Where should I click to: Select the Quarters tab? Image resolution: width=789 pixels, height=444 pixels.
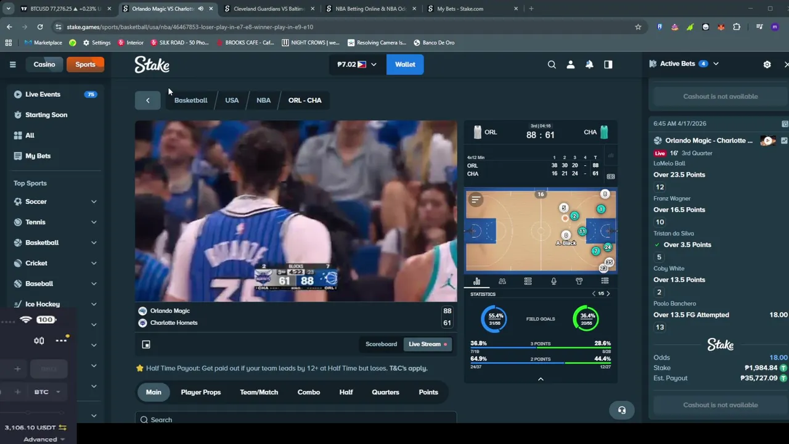(385, 392)
